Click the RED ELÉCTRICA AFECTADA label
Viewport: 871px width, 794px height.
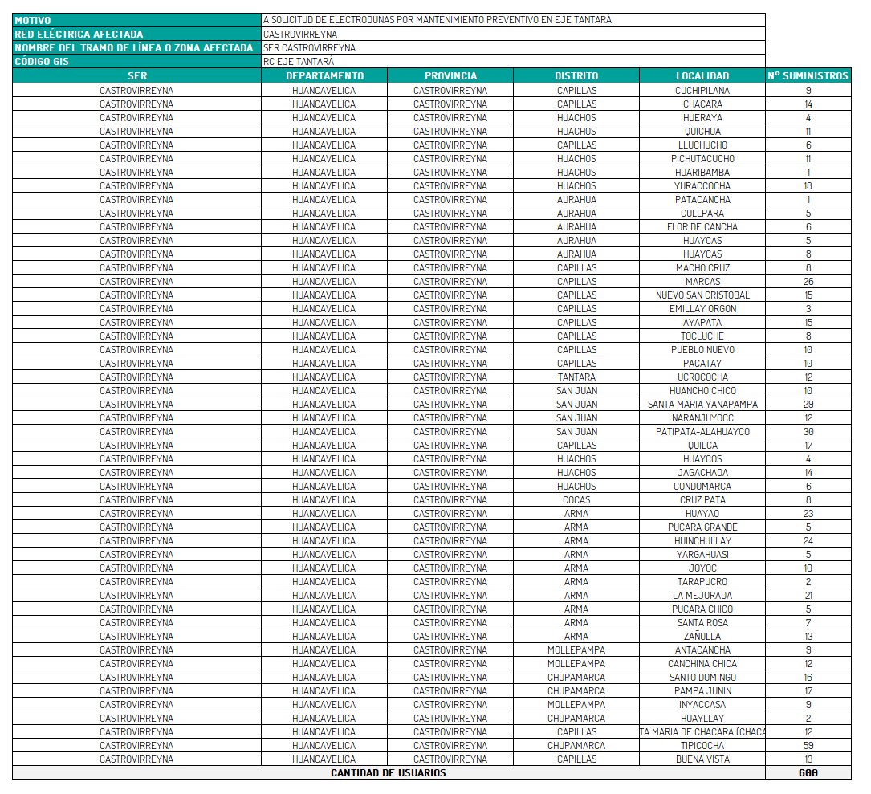[x=136, y=34]
